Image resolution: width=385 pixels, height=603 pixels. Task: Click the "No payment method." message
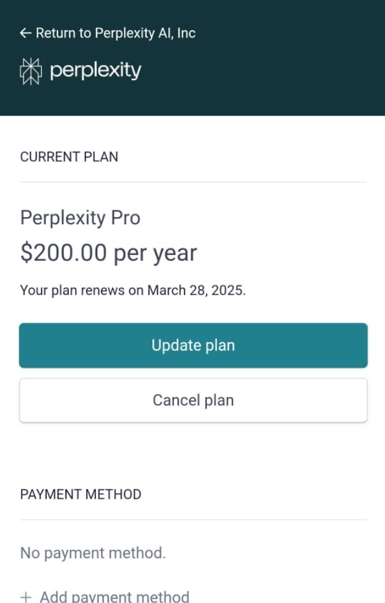93,553
